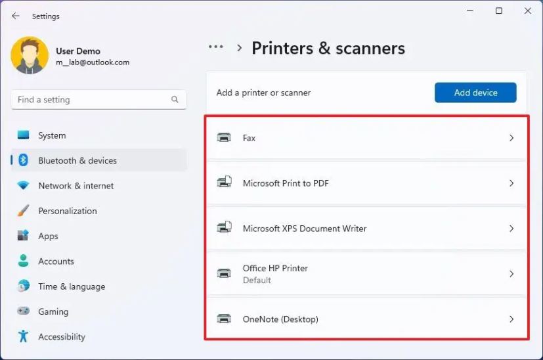The width and height of the screenshot is (543, 360).
Task: Click the Personalization paintbrush icon
Action: tap(23, 210)
